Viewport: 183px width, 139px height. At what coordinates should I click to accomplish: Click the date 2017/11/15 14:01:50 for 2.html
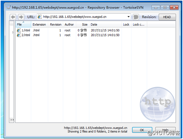click(x=105, y=35)
